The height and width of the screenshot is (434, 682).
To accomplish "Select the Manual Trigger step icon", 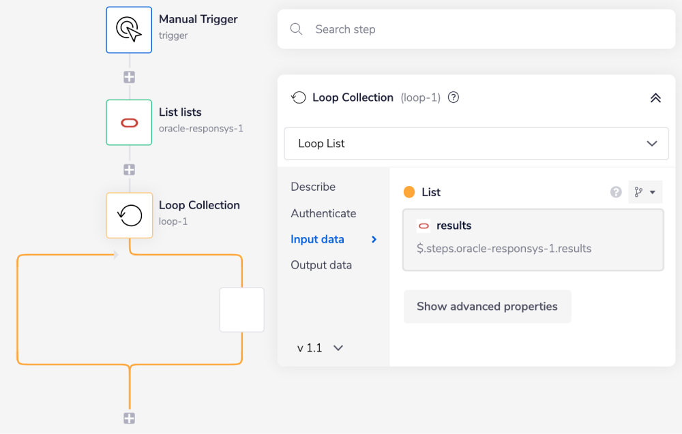I will click(x=129, y=30).
